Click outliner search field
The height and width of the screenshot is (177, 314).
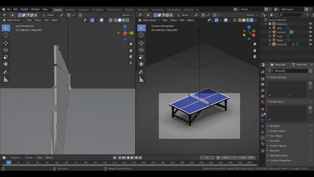click(x=290, y=15)
